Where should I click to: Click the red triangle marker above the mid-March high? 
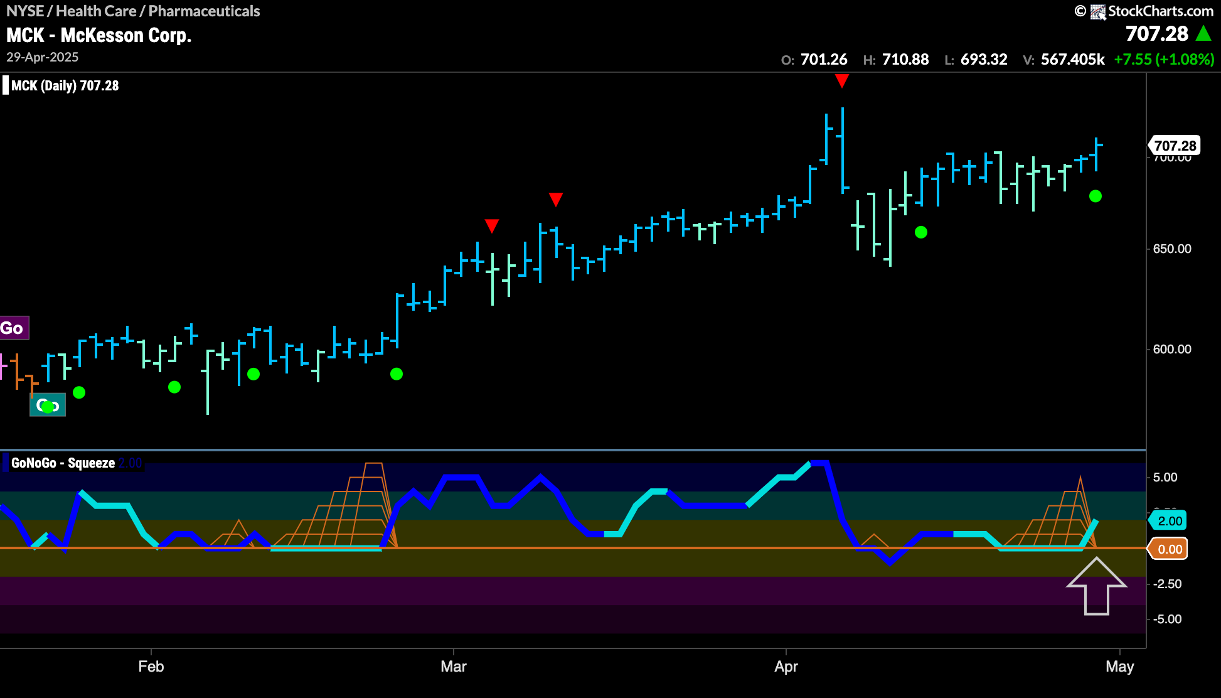tap(556, 200)
